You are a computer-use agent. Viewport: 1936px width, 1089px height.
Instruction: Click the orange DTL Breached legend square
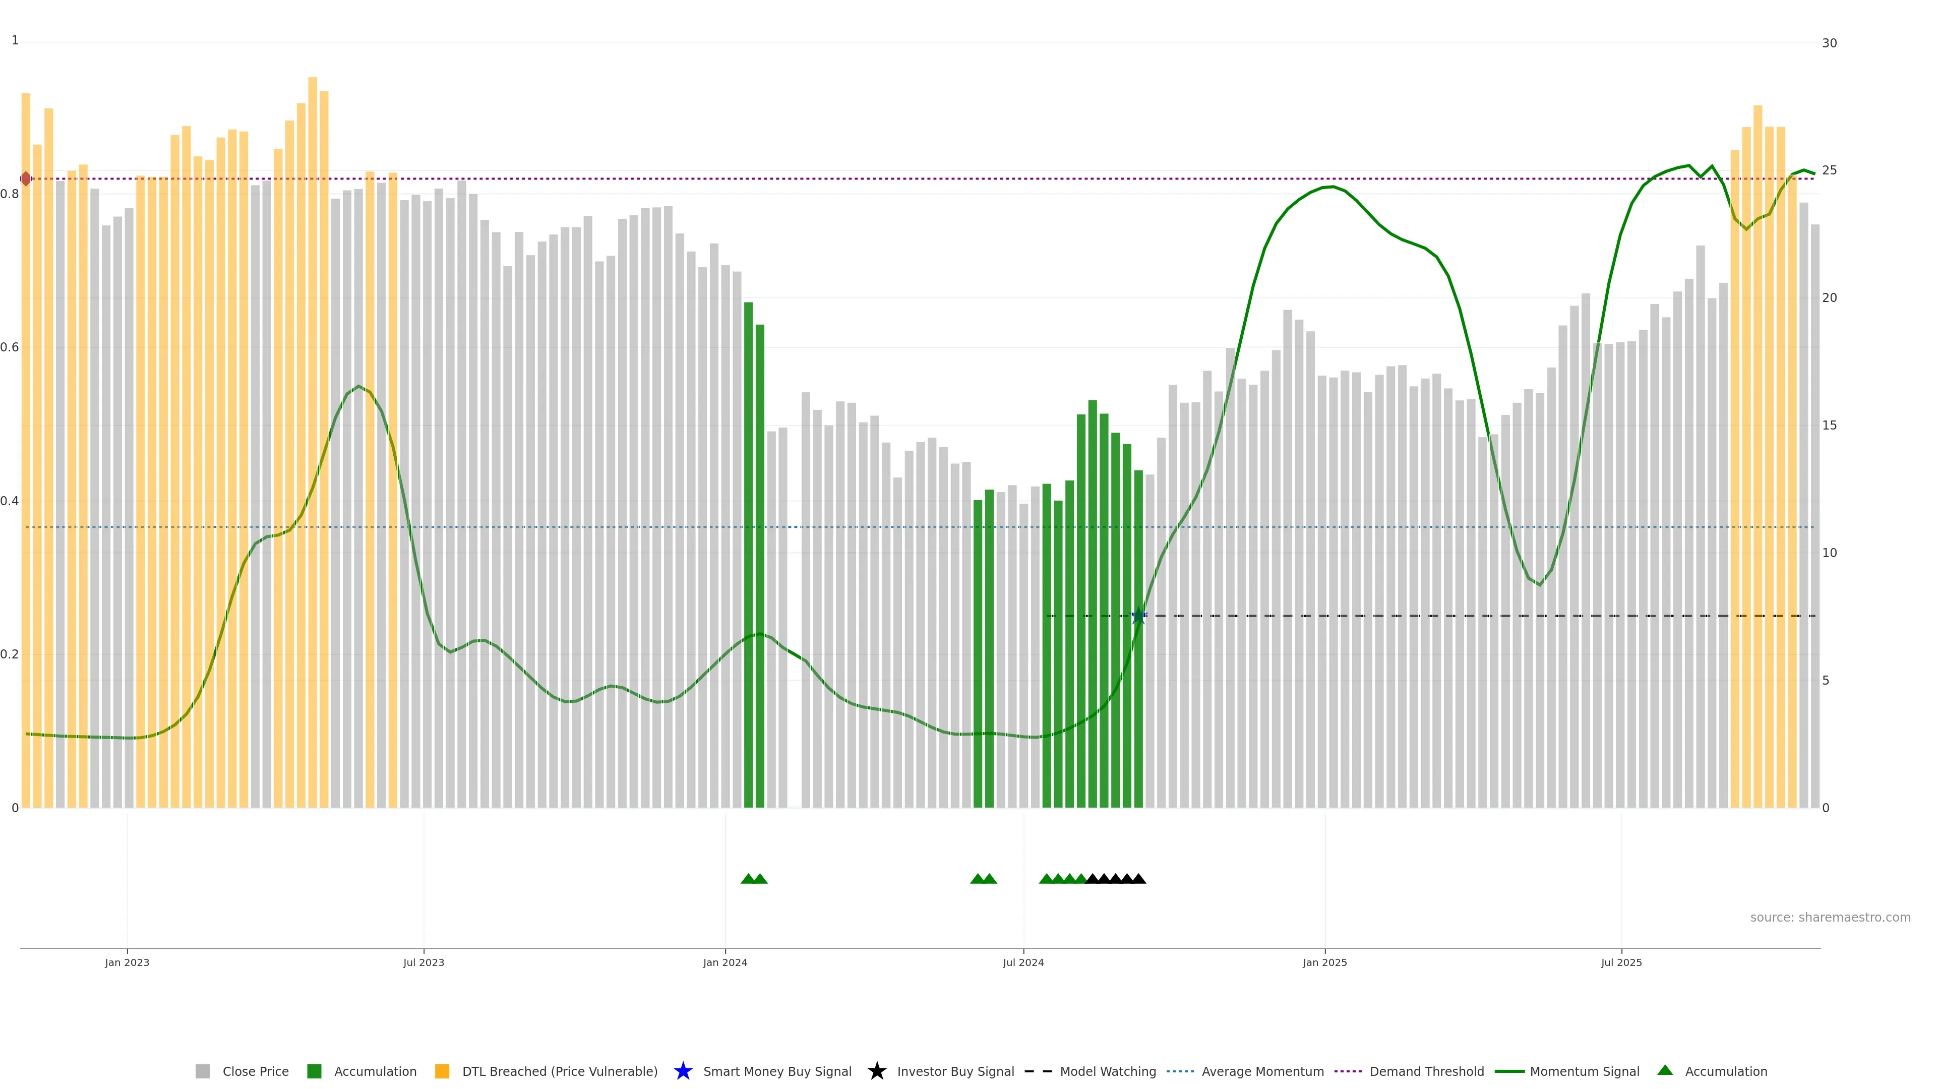point(442,1071)
